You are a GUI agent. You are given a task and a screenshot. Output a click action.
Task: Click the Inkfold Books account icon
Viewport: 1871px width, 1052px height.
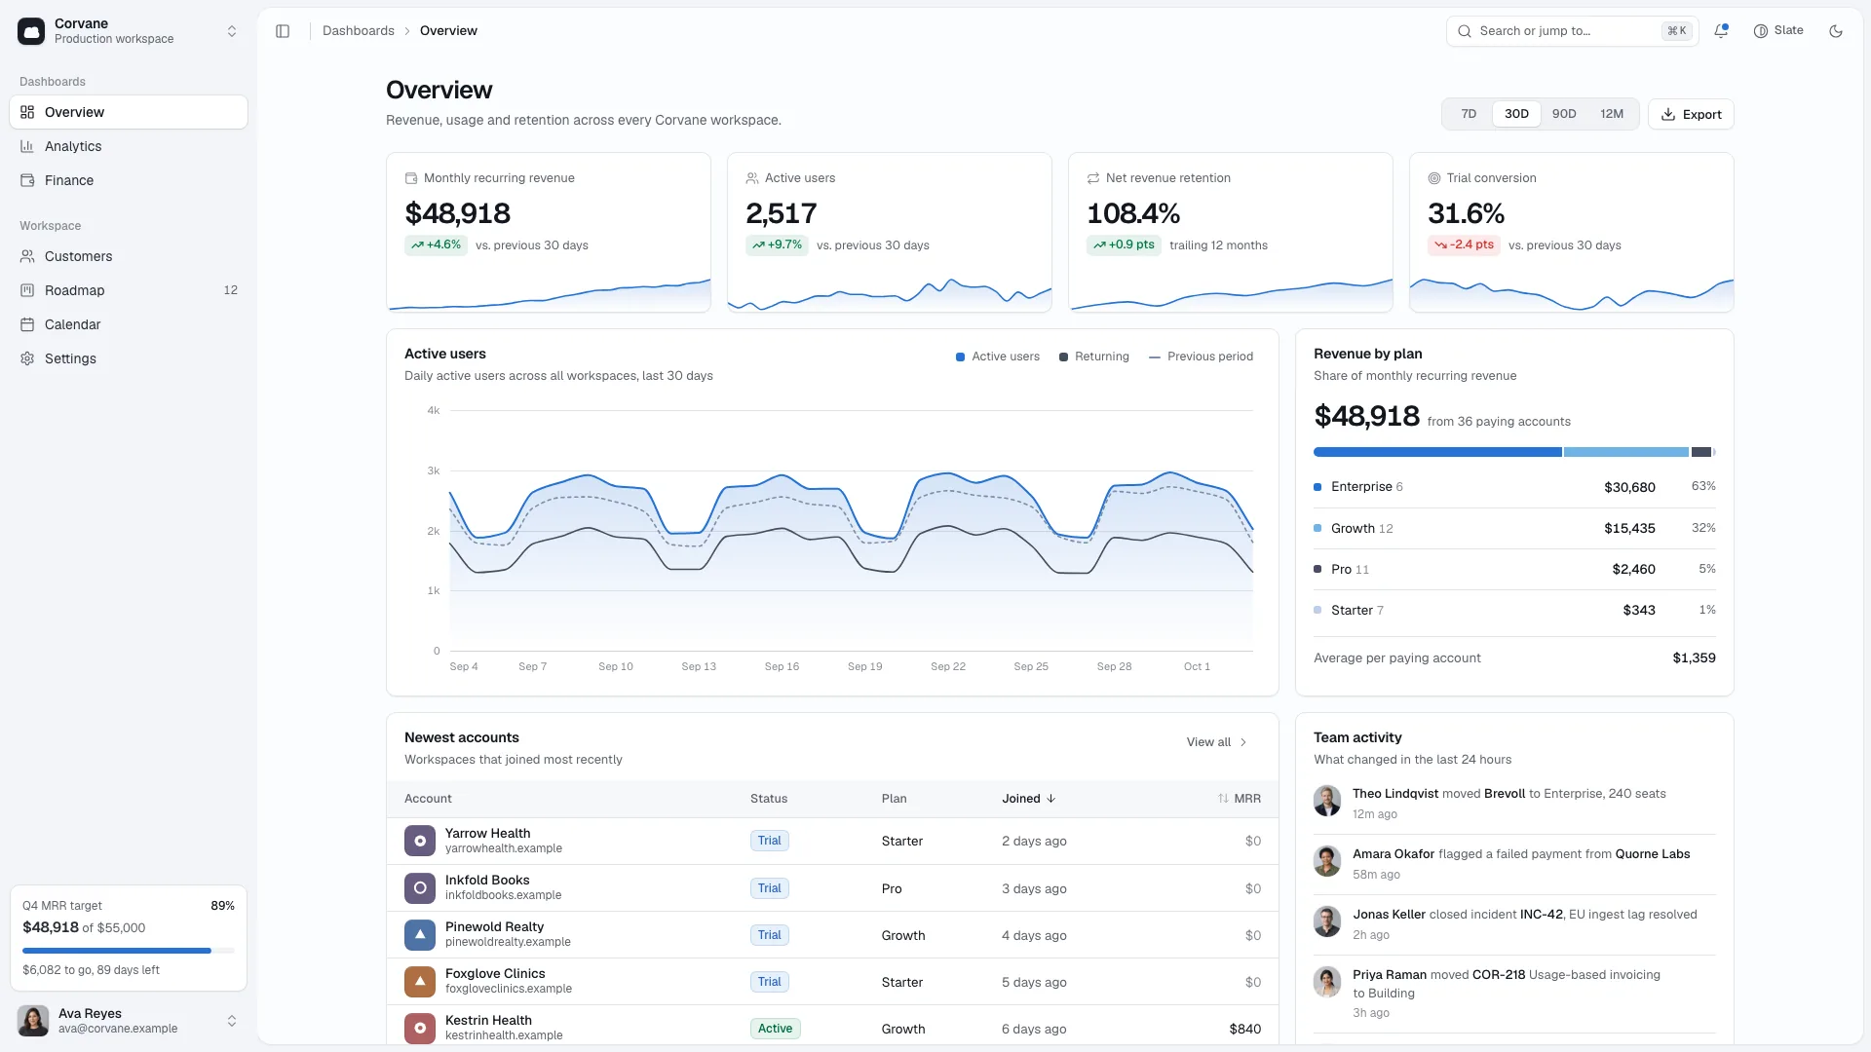(420, 887)
